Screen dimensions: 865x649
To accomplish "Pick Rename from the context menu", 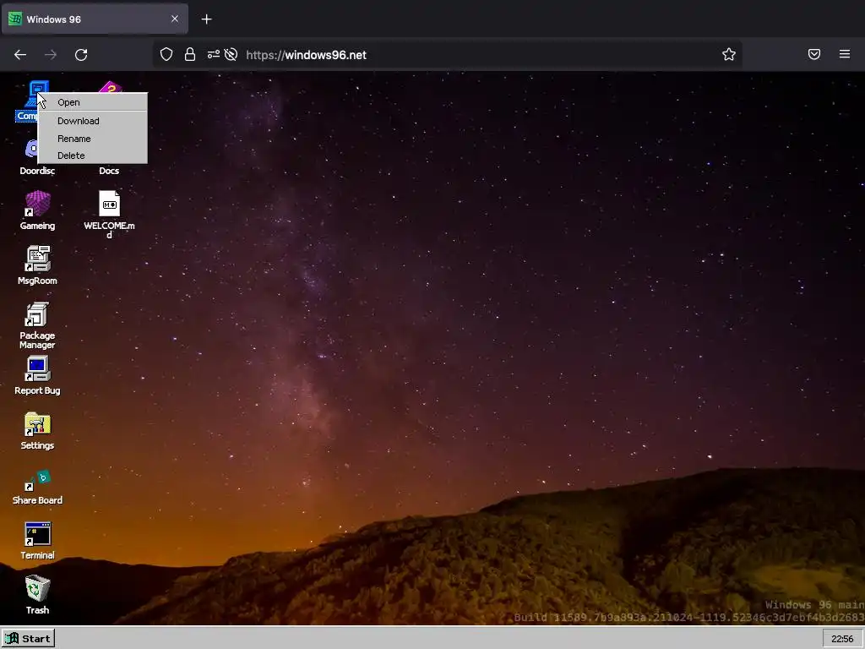I will [92, 139].
